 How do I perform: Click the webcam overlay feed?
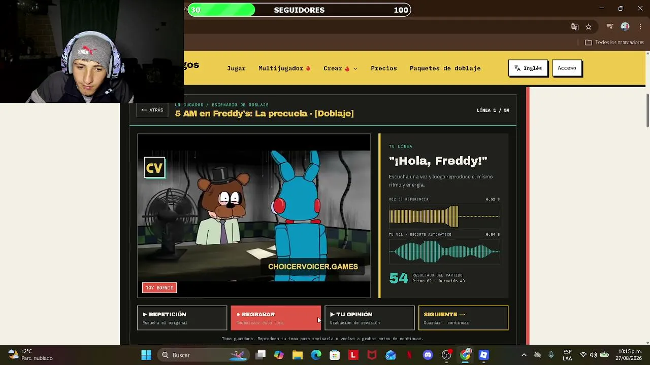tap(92, 51)
